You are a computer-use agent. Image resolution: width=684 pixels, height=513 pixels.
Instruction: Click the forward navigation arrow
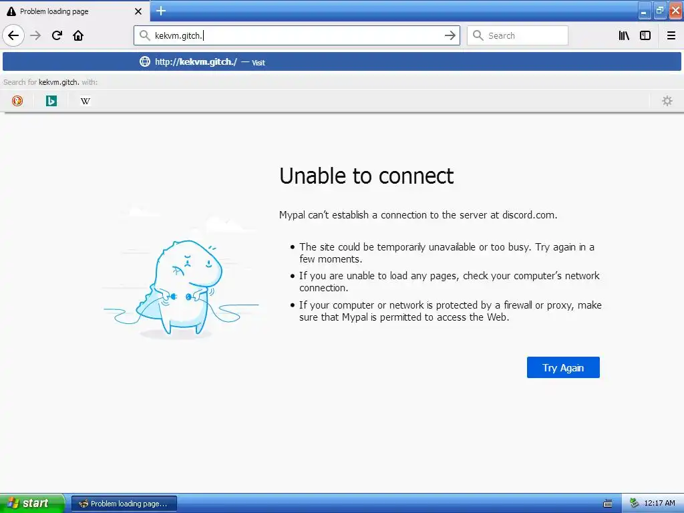[35, 35]
